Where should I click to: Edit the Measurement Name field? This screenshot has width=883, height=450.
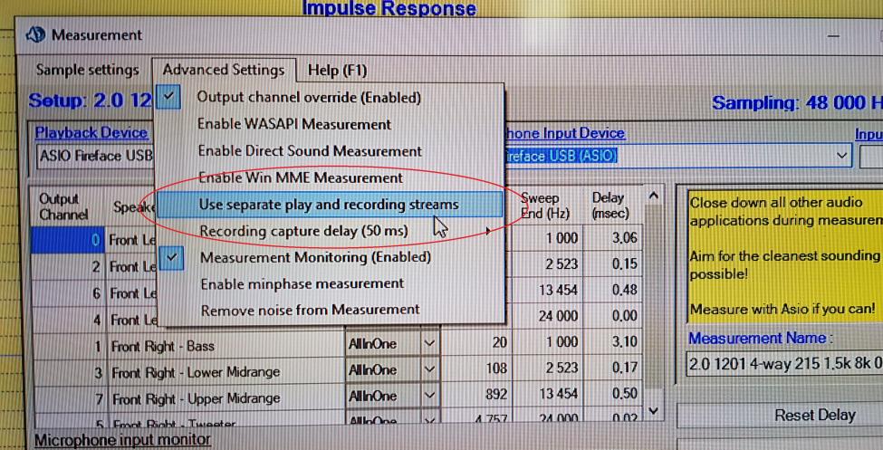pos(784,364)
